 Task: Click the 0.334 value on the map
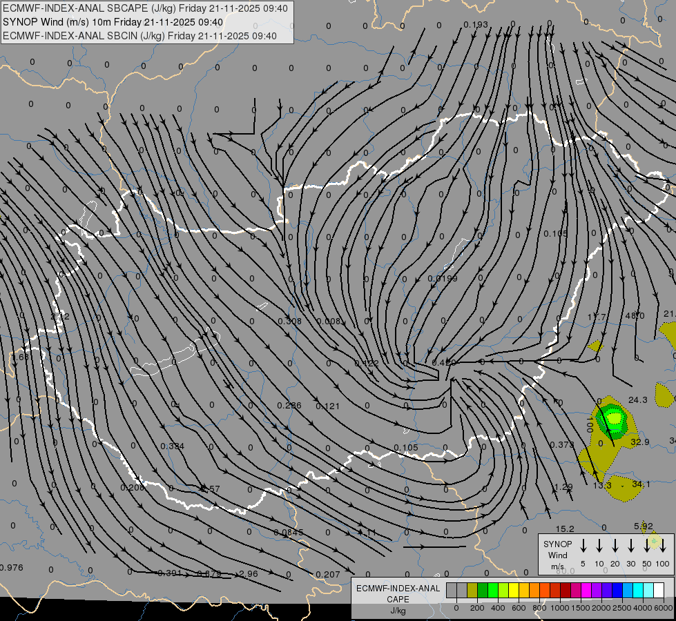tap(173, 446)
